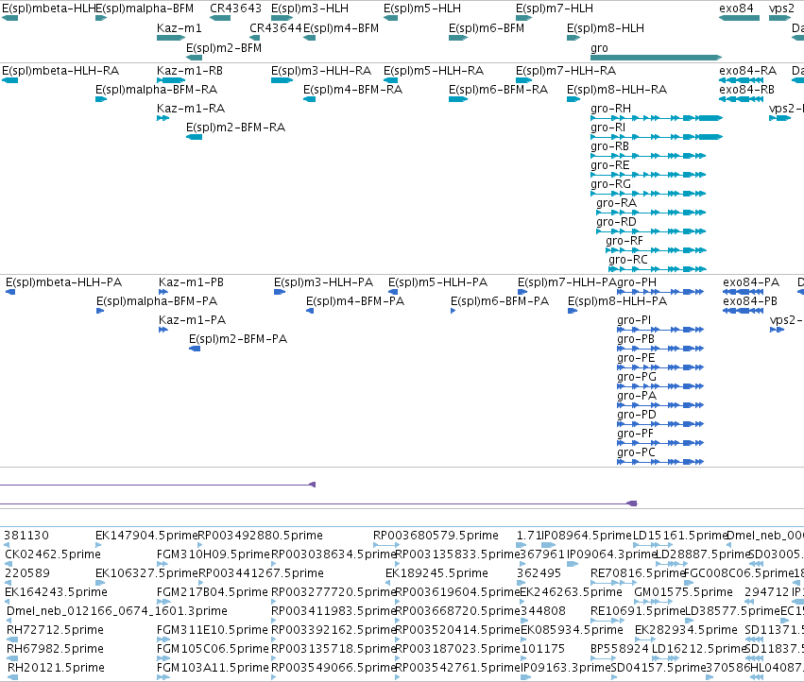Image resolution: width=804 pixels, height=682 pixels.
Task: Select EST entry Dmel_neb_012166_0674_1601.3prime
Action: click(117, 611)
